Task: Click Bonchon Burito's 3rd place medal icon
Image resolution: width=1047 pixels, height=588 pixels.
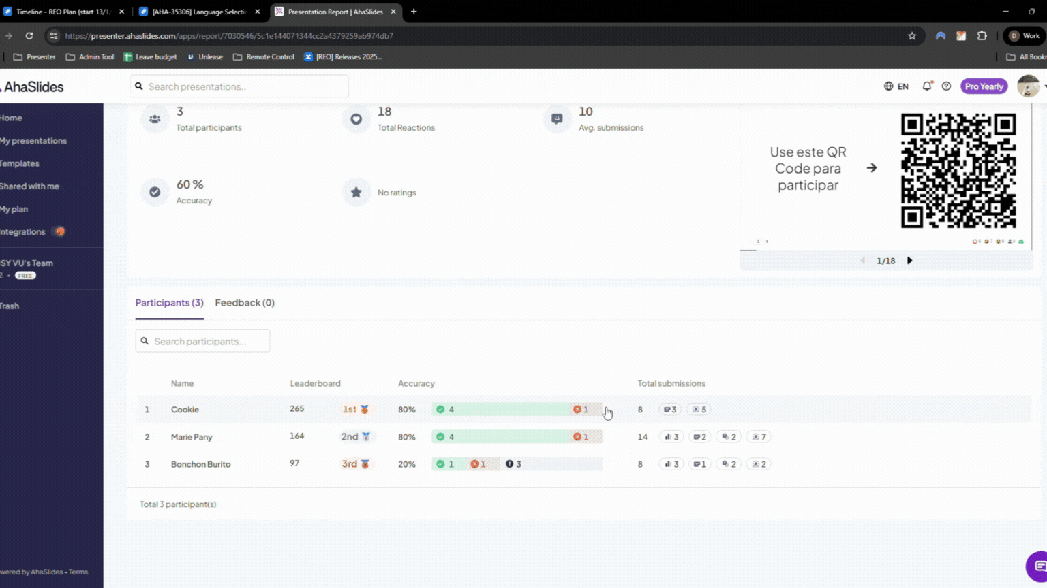Action: (x=365, y=463)
